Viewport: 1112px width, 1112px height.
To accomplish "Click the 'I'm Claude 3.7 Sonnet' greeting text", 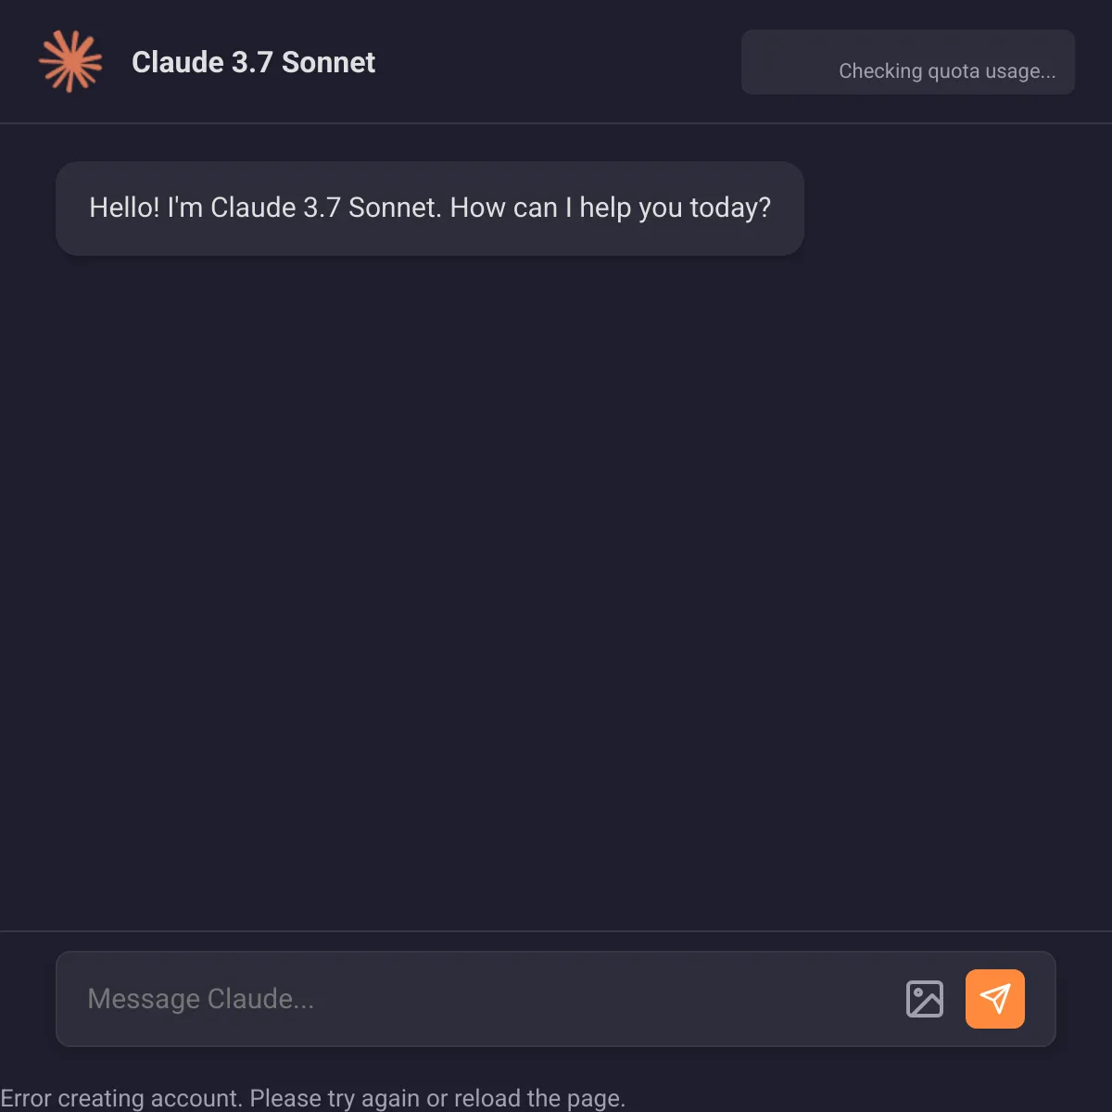I will (304, 208).
